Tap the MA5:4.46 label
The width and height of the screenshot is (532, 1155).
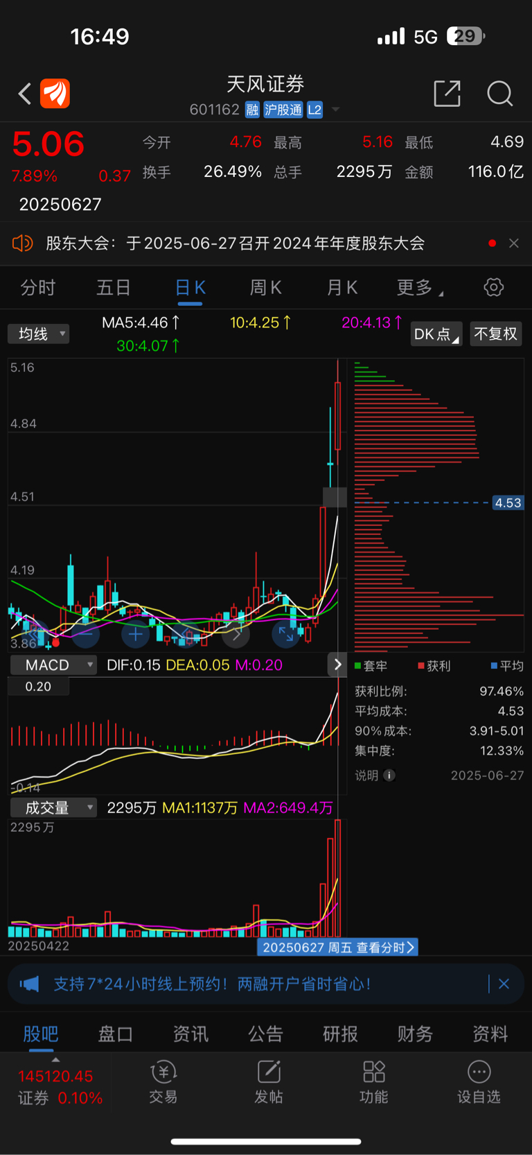[x=141, y=323]
